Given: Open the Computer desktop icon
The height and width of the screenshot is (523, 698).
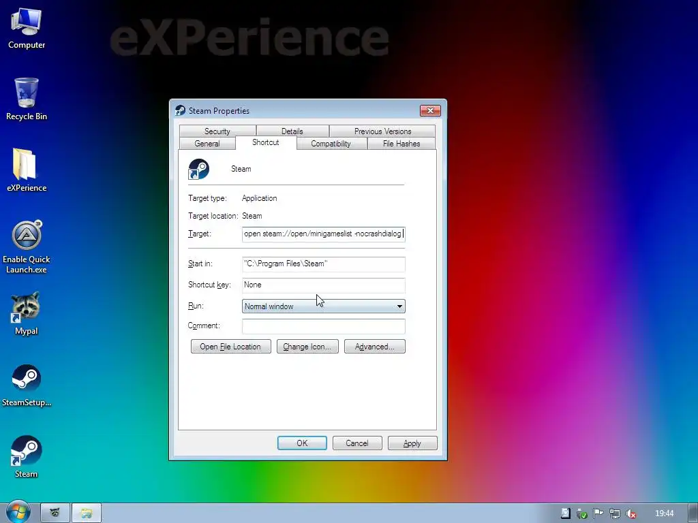Looking at the screenshot, I should [27, 29].
